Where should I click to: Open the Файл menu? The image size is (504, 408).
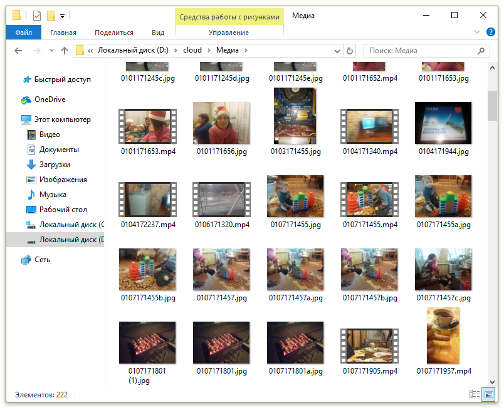(24, 33)
